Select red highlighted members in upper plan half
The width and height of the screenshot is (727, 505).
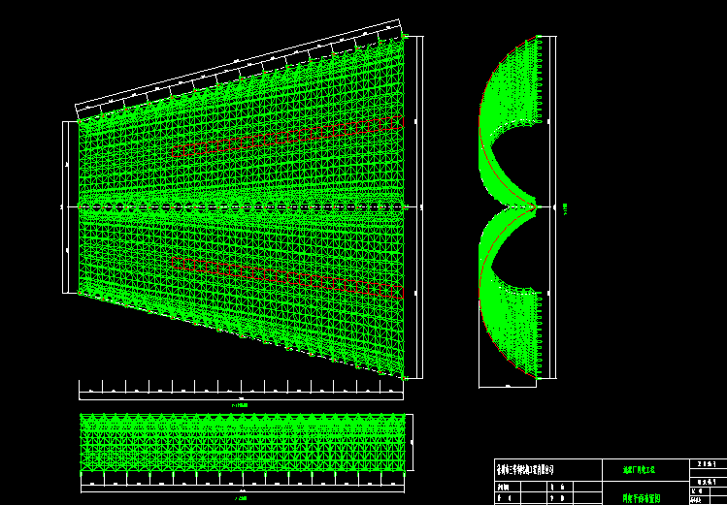pos(291,138)
